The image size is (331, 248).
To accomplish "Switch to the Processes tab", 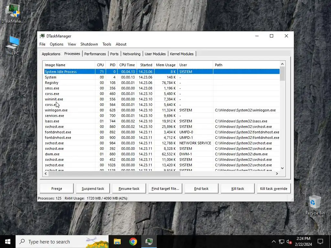I will [72, 54].
